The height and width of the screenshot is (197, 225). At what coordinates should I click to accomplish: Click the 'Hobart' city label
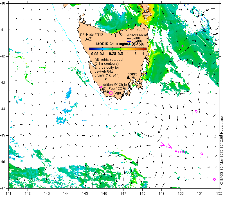pyautogui.click(x=130, y=74)
